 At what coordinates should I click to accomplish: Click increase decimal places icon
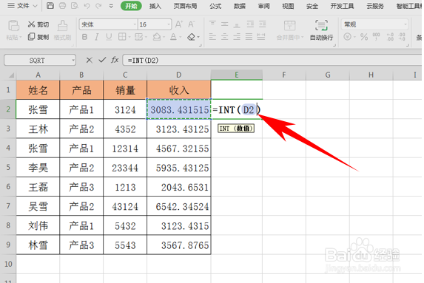(390, 37)
